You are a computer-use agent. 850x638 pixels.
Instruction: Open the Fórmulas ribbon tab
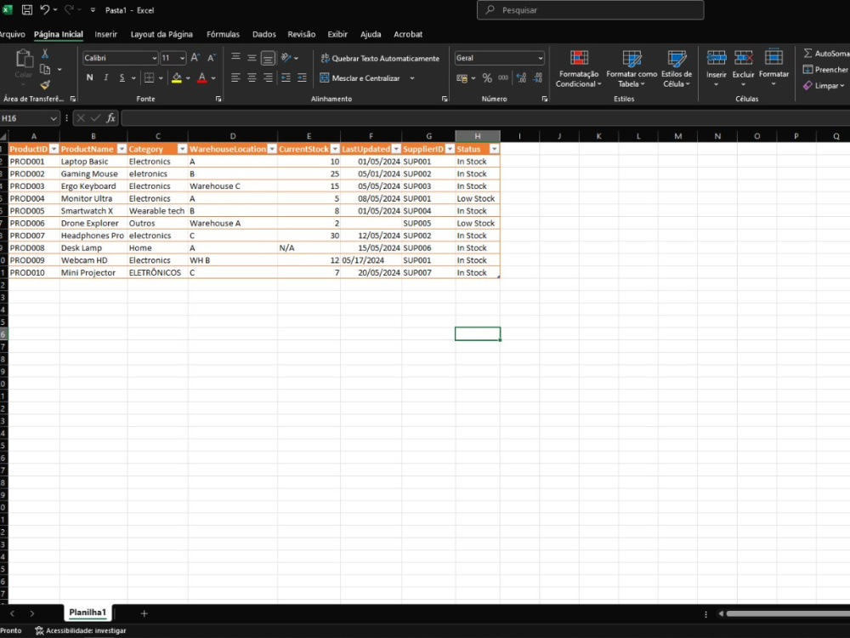click(x=223, y=34)
